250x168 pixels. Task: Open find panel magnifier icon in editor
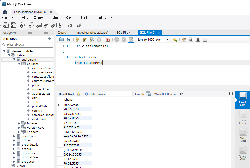point(191,39)
